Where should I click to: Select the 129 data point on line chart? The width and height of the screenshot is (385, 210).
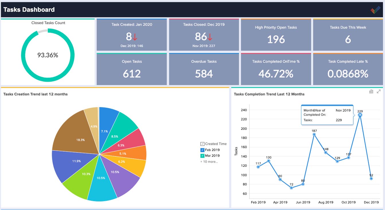[x=337, y=161]
